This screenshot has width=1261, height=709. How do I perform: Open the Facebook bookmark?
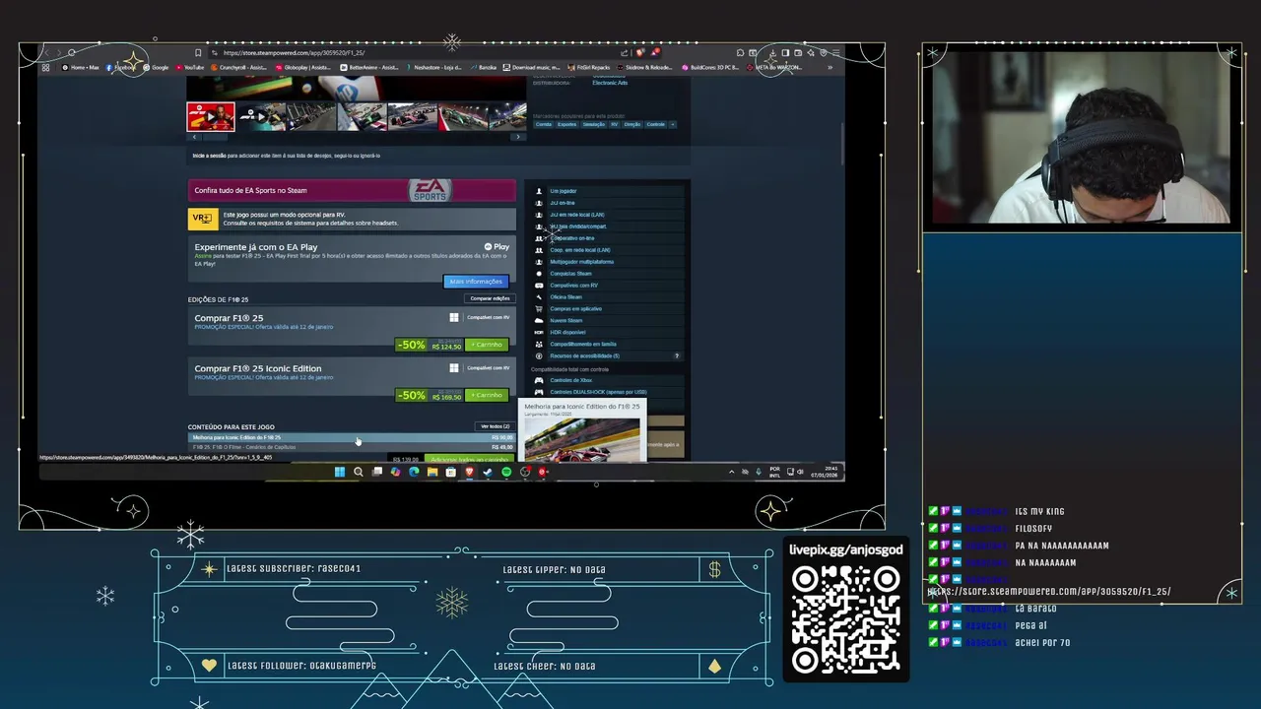(120, 67)
